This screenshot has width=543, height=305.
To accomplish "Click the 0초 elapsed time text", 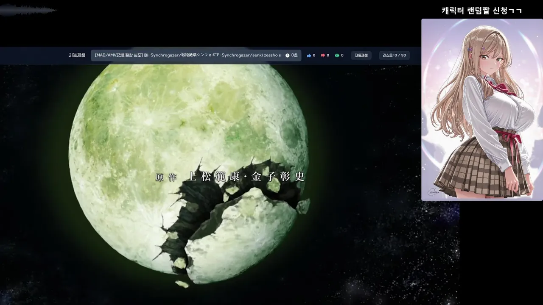I will (294, 55).
